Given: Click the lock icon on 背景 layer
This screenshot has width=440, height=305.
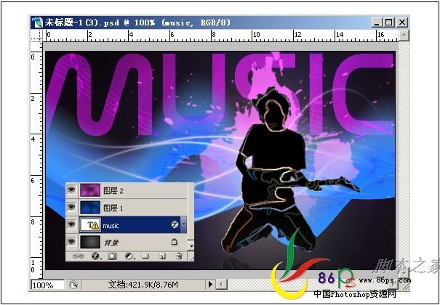Looking at the screenshot, I should (x=175, y=242).
